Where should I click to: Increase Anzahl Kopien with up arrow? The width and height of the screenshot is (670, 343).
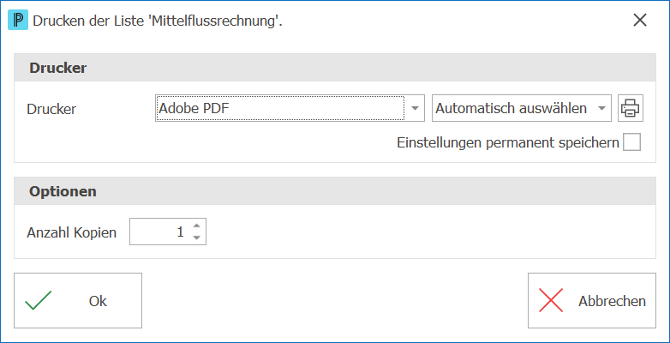click(196, 226)
